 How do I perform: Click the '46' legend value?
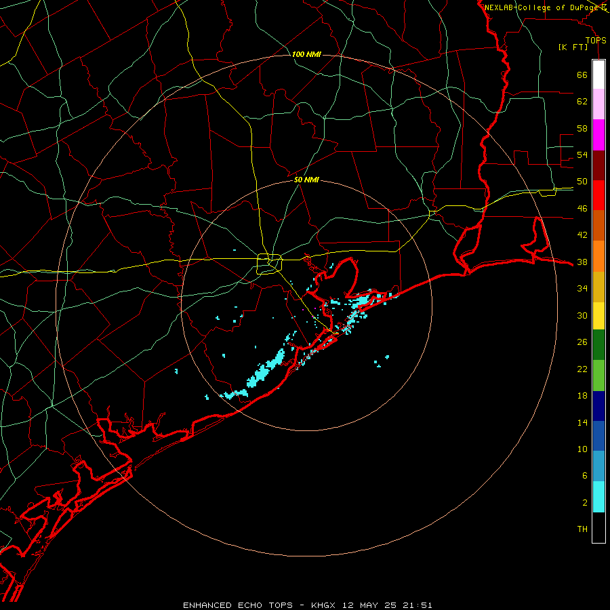point(582,209)
